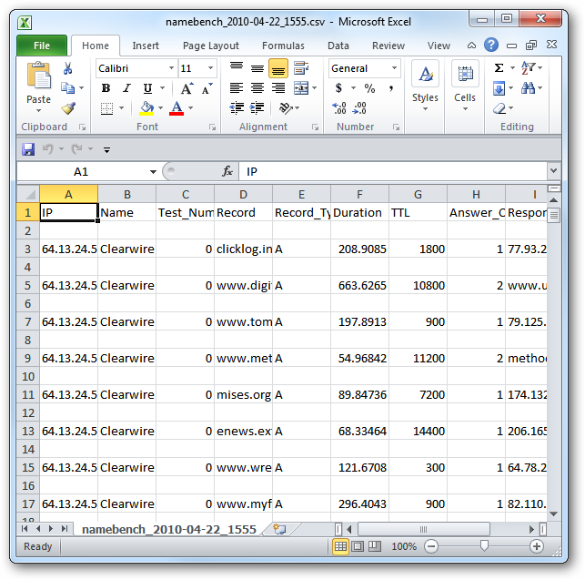Apply Accounting dollar number format
Screen dimensions: 585x580
click(x=338, y=88)
